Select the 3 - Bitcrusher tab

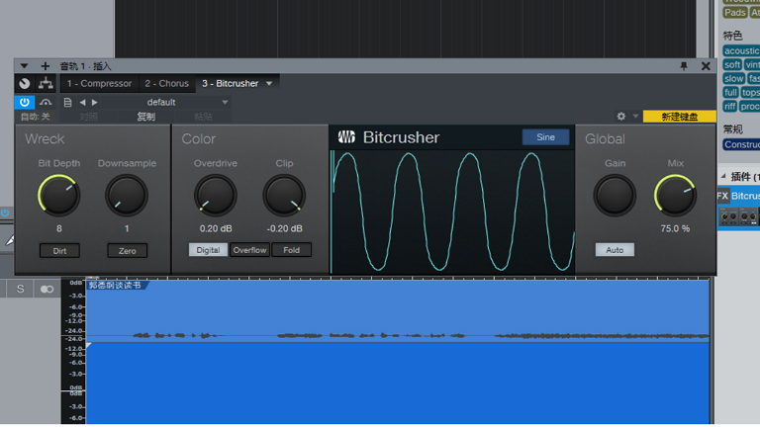231,83
